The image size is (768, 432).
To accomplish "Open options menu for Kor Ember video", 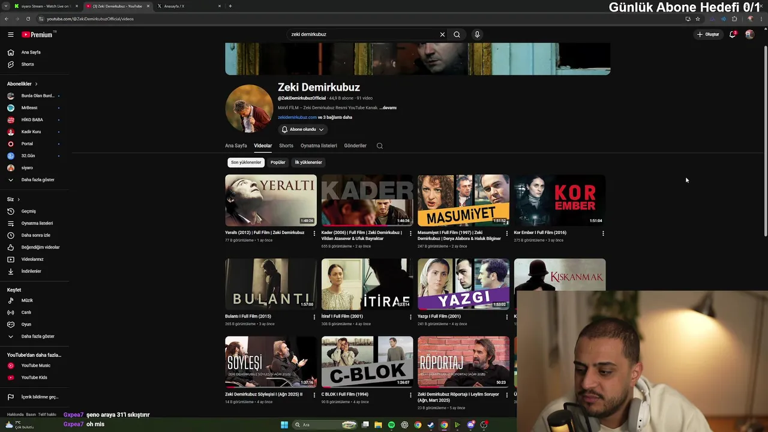I will pos(603,233).
